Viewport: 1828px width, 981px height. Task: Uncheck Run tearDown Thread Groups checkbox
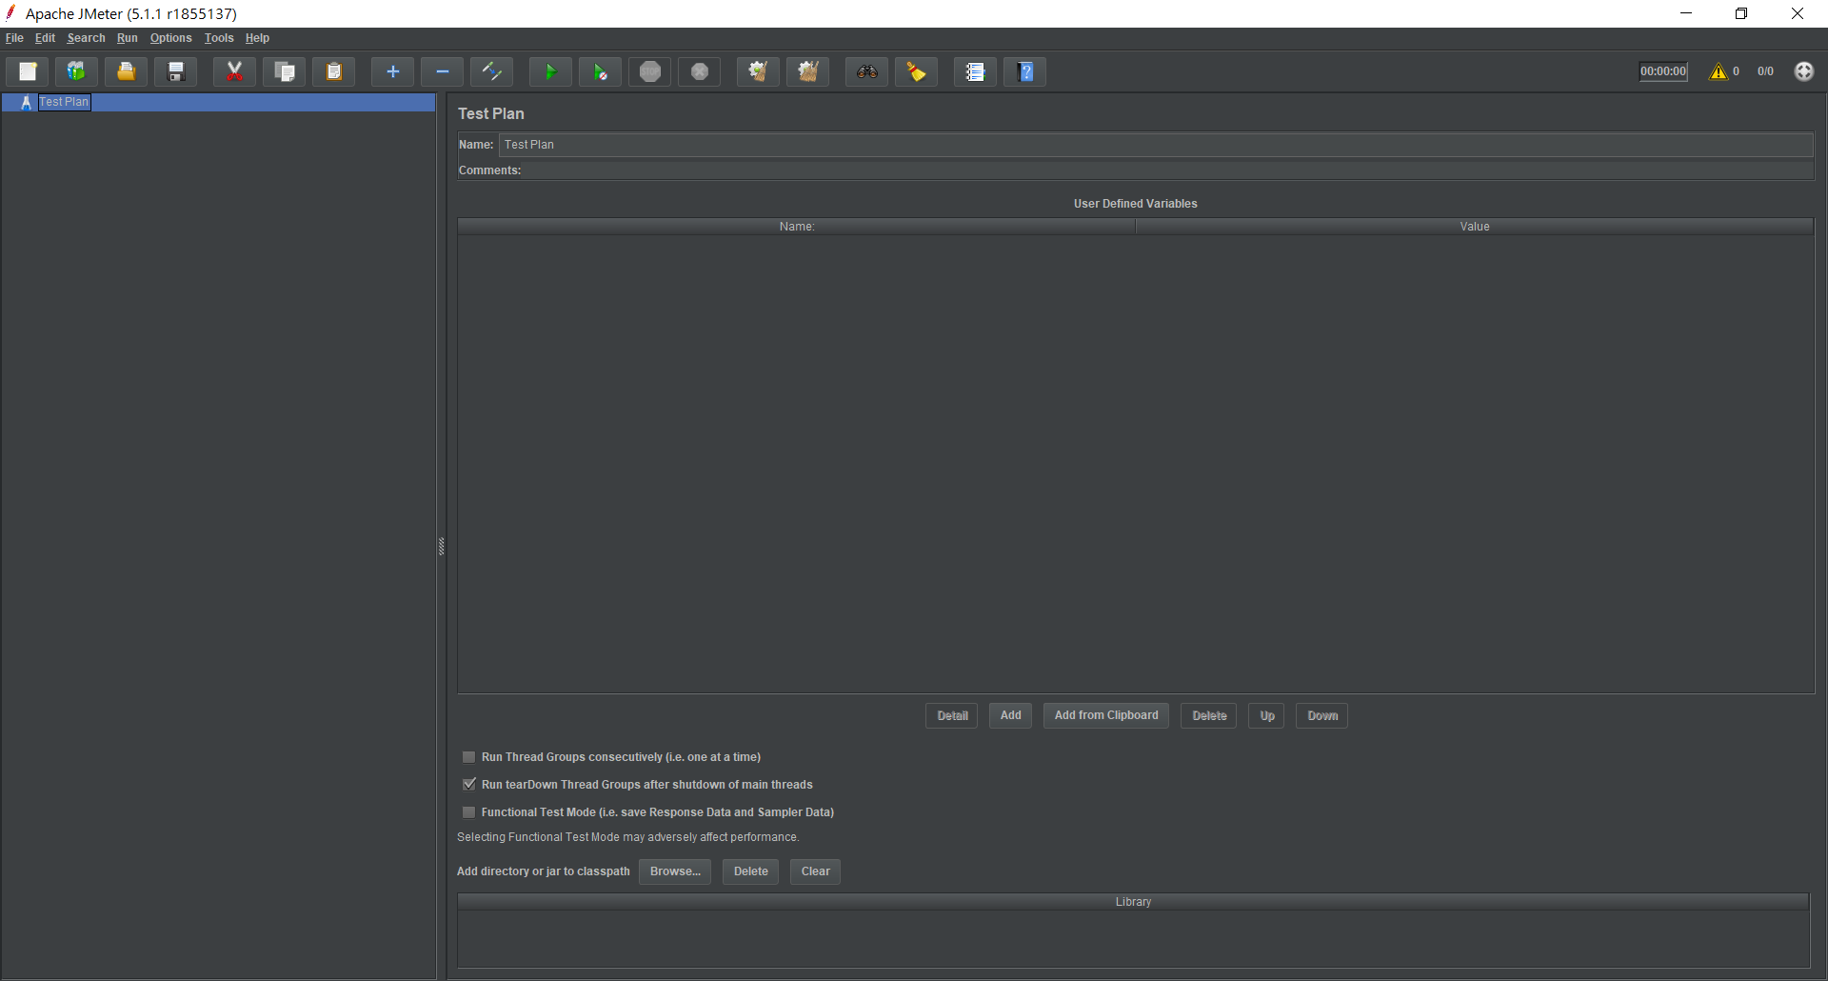pos(468,785)
